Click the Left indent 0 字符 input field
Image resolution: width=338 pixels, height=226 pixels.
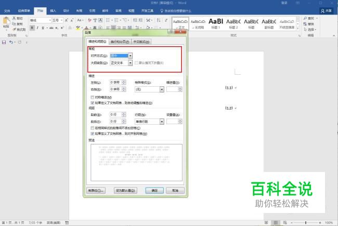point(116,83)
